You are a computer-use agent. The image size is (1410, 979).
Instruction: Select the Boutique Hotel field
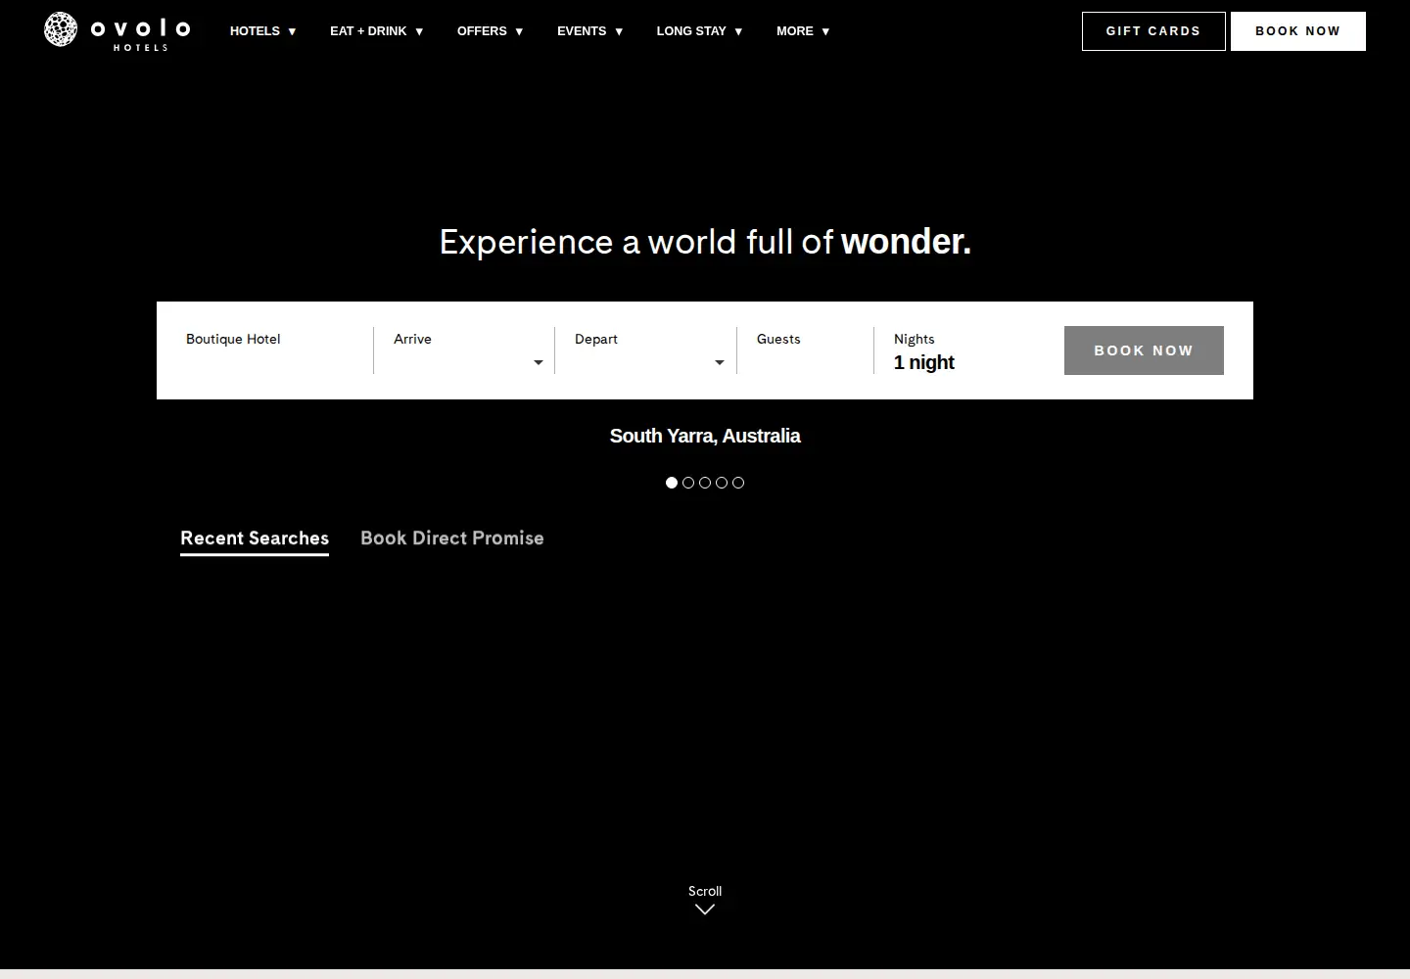coord(269,350)
